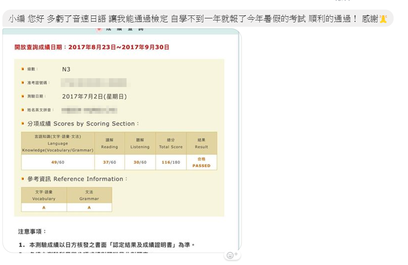This screenshot has height=265, width=408.
Task: Click the N3 level value
Action: pyautogui.click(x=66, y=69)
